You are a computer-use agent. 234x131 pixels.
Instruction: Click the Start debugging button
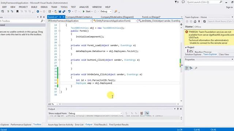click(87, 11)
